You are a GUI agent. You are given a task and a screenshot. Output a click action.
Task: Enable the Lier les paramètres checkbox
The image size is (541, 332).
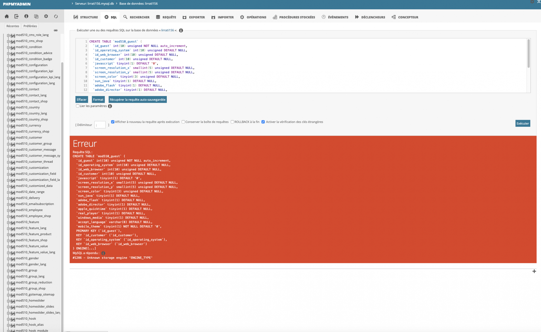click(x=77, y=106)
